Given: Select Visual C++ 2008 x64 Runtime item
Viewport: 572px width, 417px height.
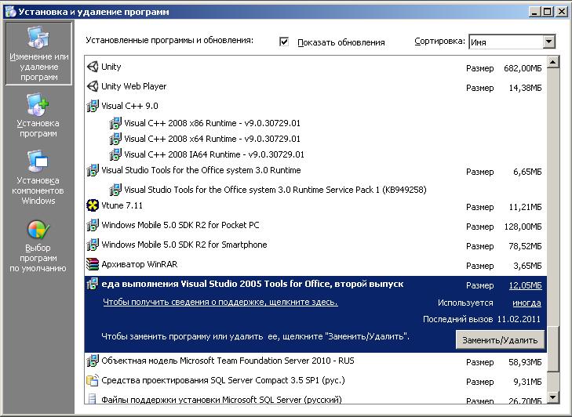Looking at the screenshot, I should (x=212, y=139).
